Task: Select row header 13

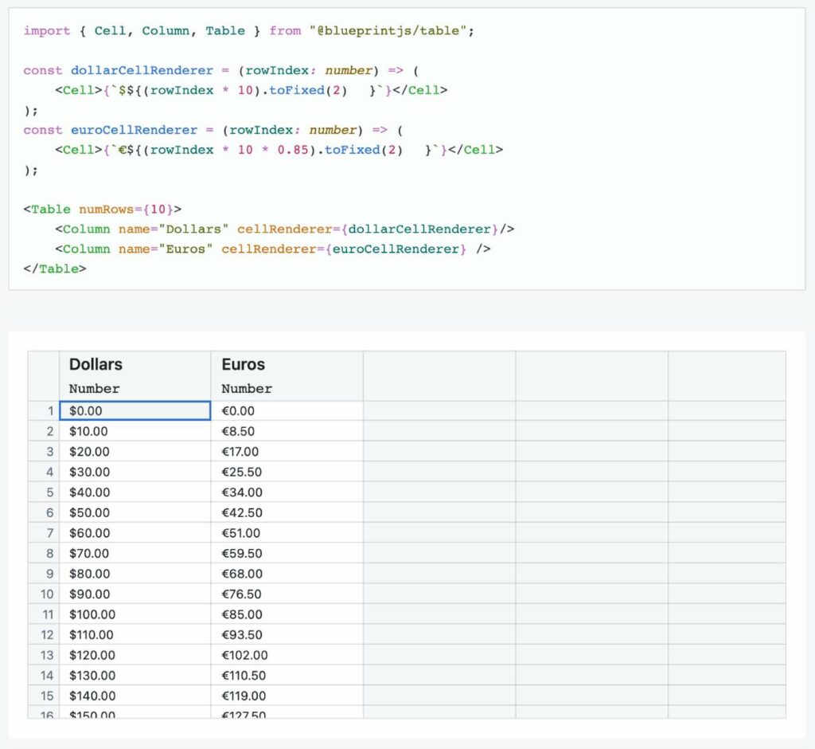Action: tap(44, 654)
